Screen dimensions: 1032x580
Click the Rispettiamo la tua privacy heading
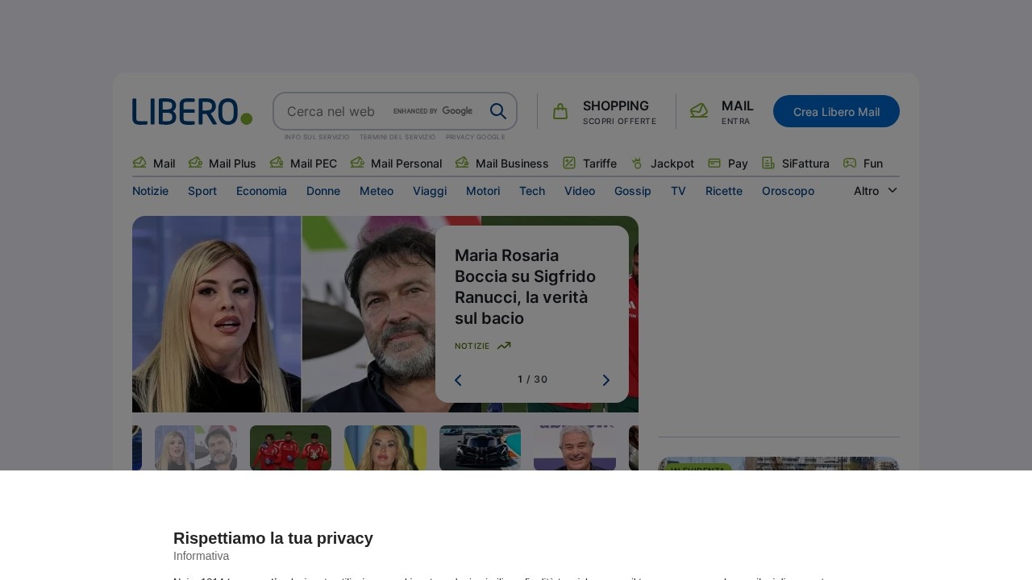tap(273, 538)
